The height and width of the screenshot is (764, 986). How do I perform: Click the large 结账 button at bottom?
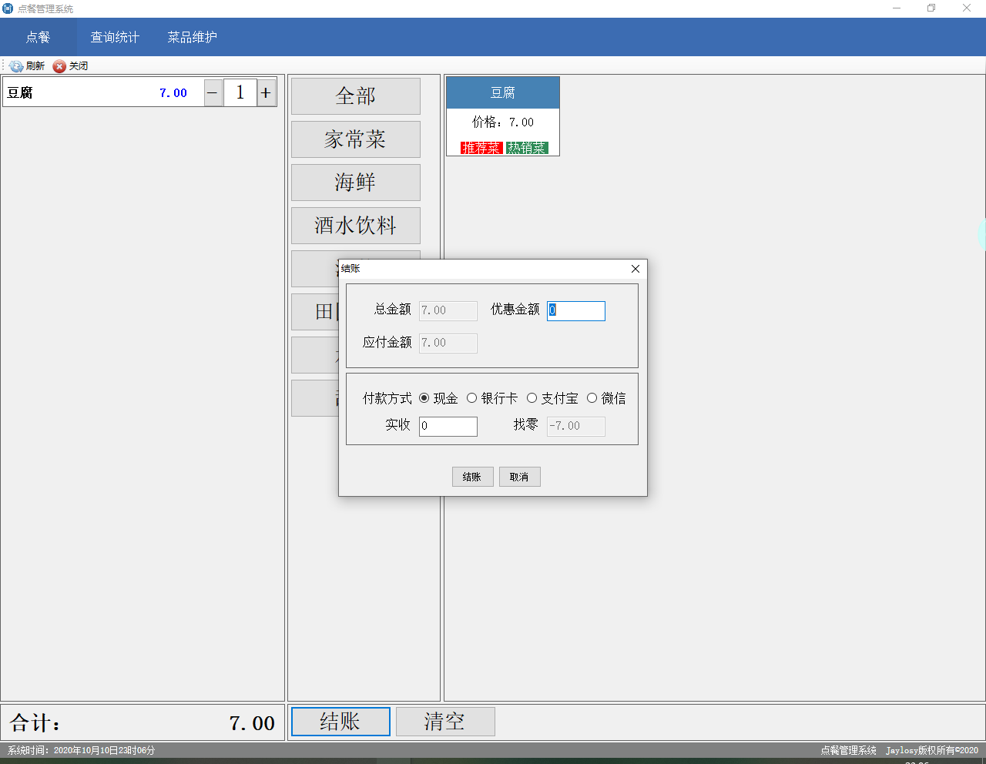click(340, 722)
